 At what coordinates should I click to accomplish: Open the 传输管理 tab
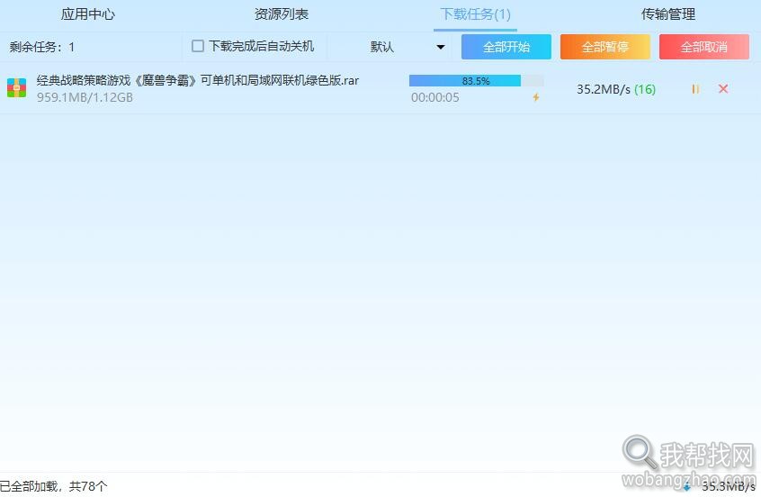point(668,14)
